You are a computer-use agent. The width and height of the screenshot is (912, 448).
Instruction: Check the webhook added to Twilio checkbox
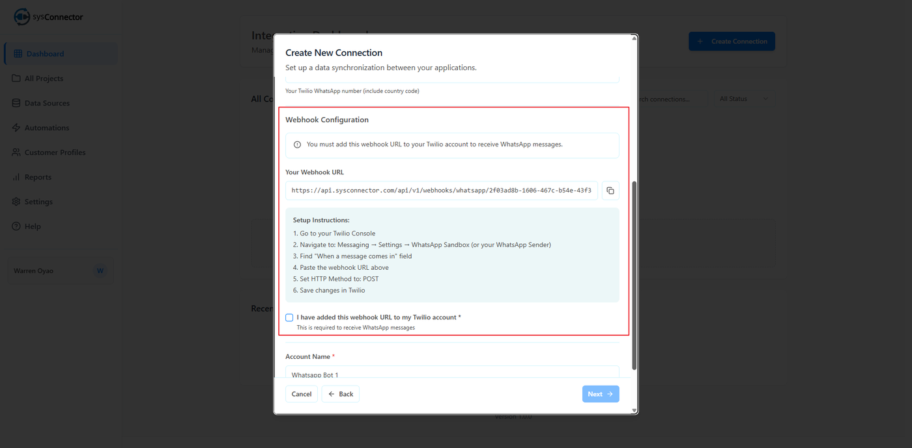click(x=289, y=318)
